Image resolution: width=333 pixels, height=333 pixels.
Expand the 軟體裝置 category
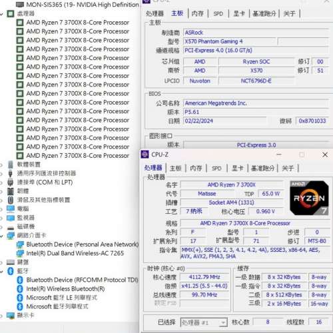click(2, 165)
